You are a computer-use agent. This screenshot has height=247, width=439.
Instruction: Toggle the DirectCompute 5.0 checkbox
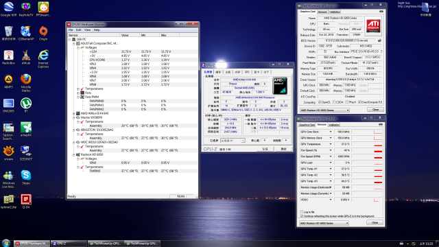[x=359, y=102]
